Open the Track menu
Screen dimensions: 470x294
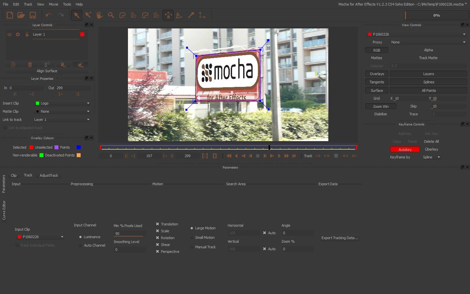28,4
